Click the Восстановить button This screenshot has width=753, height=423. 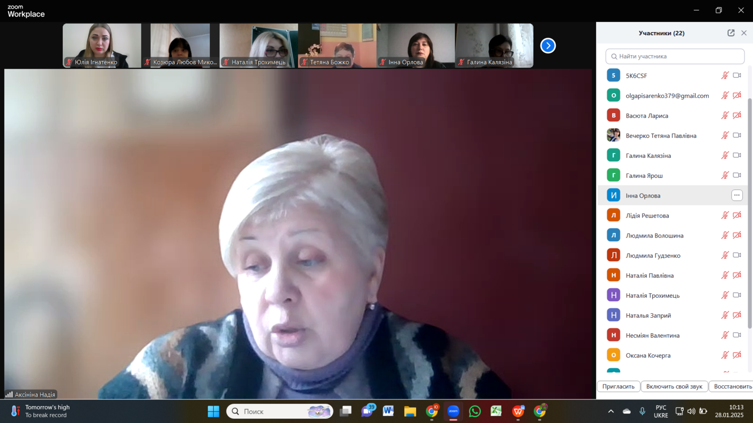click(731, 386)
